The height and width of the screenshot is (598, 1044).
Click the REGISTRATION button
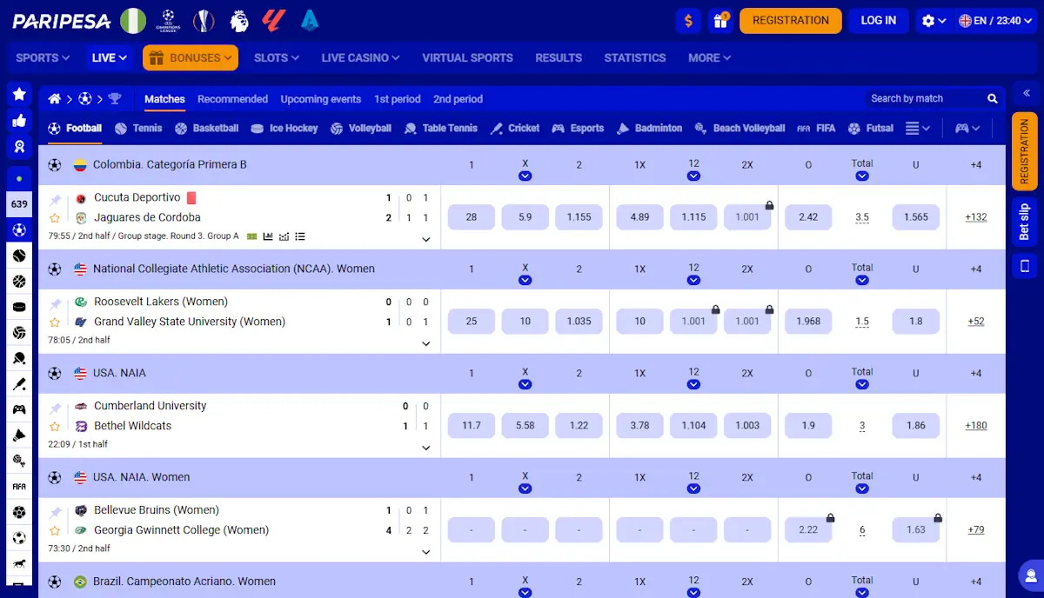point(790,20)
